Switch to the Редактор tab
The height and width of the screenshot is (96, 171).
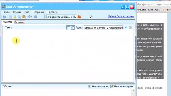7,22
